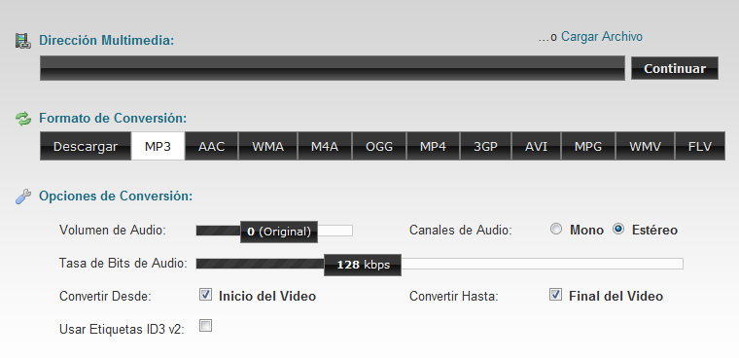Enable the Usar Etiquetas ID3 v2 checkbox

tap(205, 326)
